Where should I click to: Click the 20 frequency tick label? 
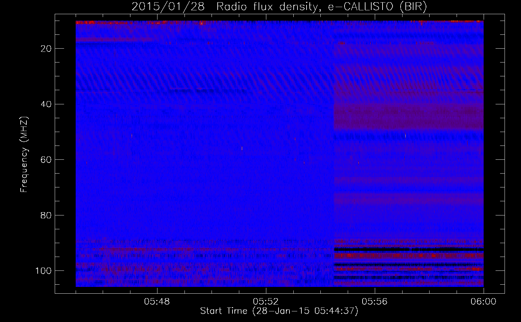[46, 49]
